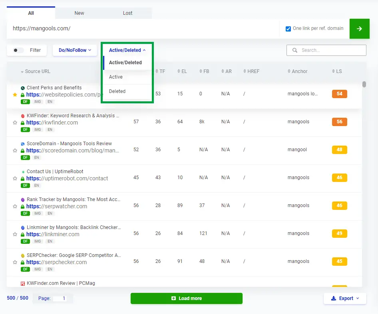
Task: Collapse the Active/Deleted dropdown header
Action: pyautogui.click(x=127, y=50)
